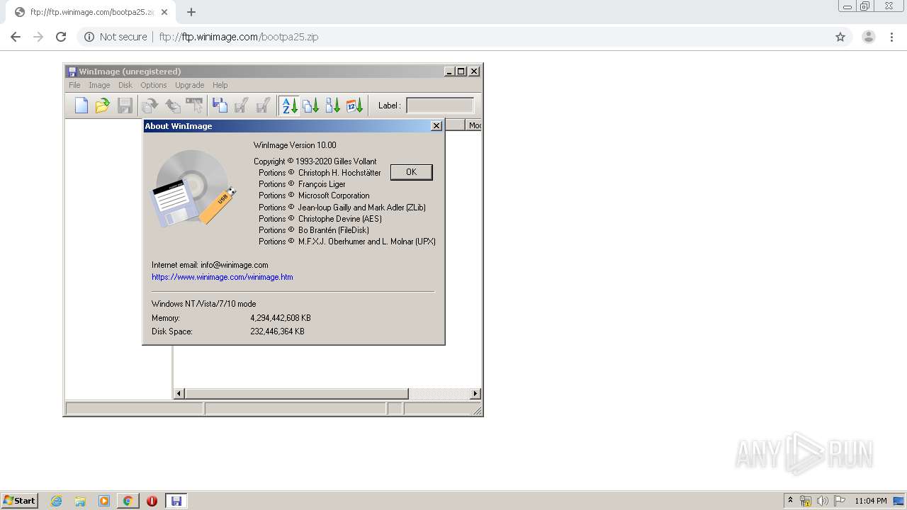
Task: Click the WinImage Version 10.00 text
Action: (x=295, y=145)
